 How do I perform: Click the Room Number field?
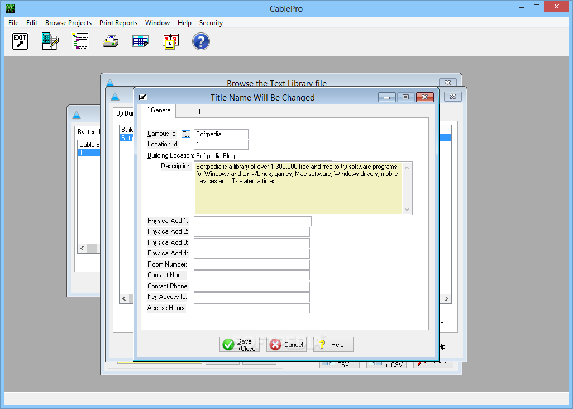(x=252, y=265)
